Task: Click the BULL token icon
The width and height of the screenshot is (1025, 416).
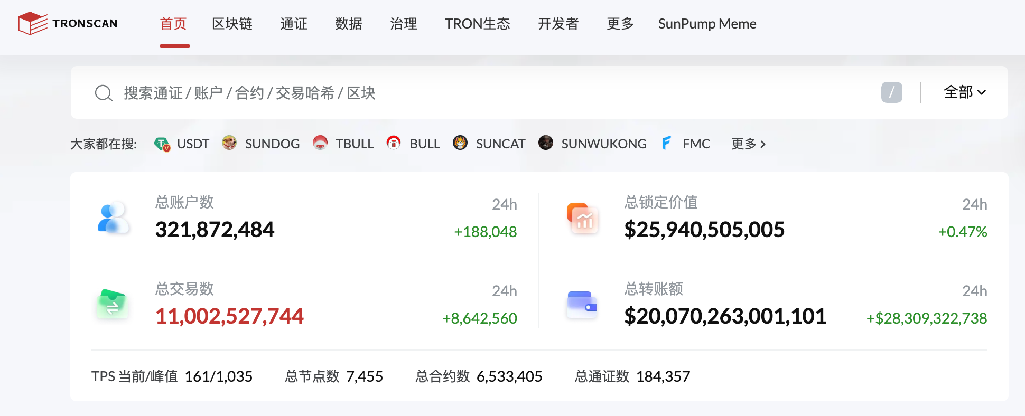Action: [394, 143]
